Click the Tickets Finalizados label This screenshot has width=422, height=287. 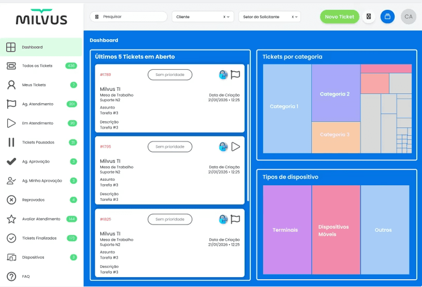[x=39, y=238]
